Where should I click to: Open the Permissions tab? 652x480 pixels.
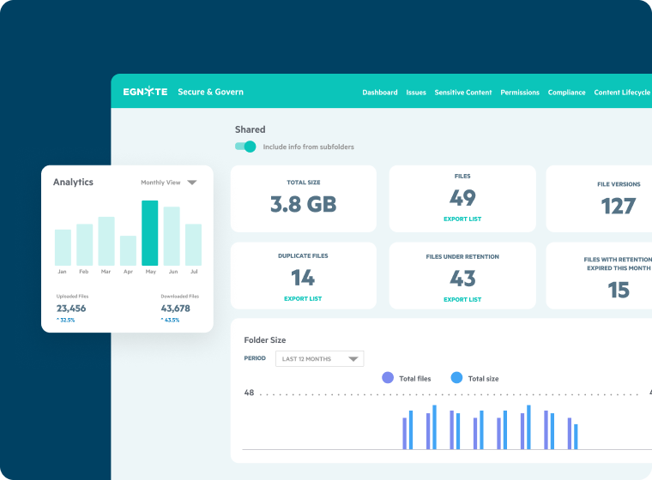point(520,93)
